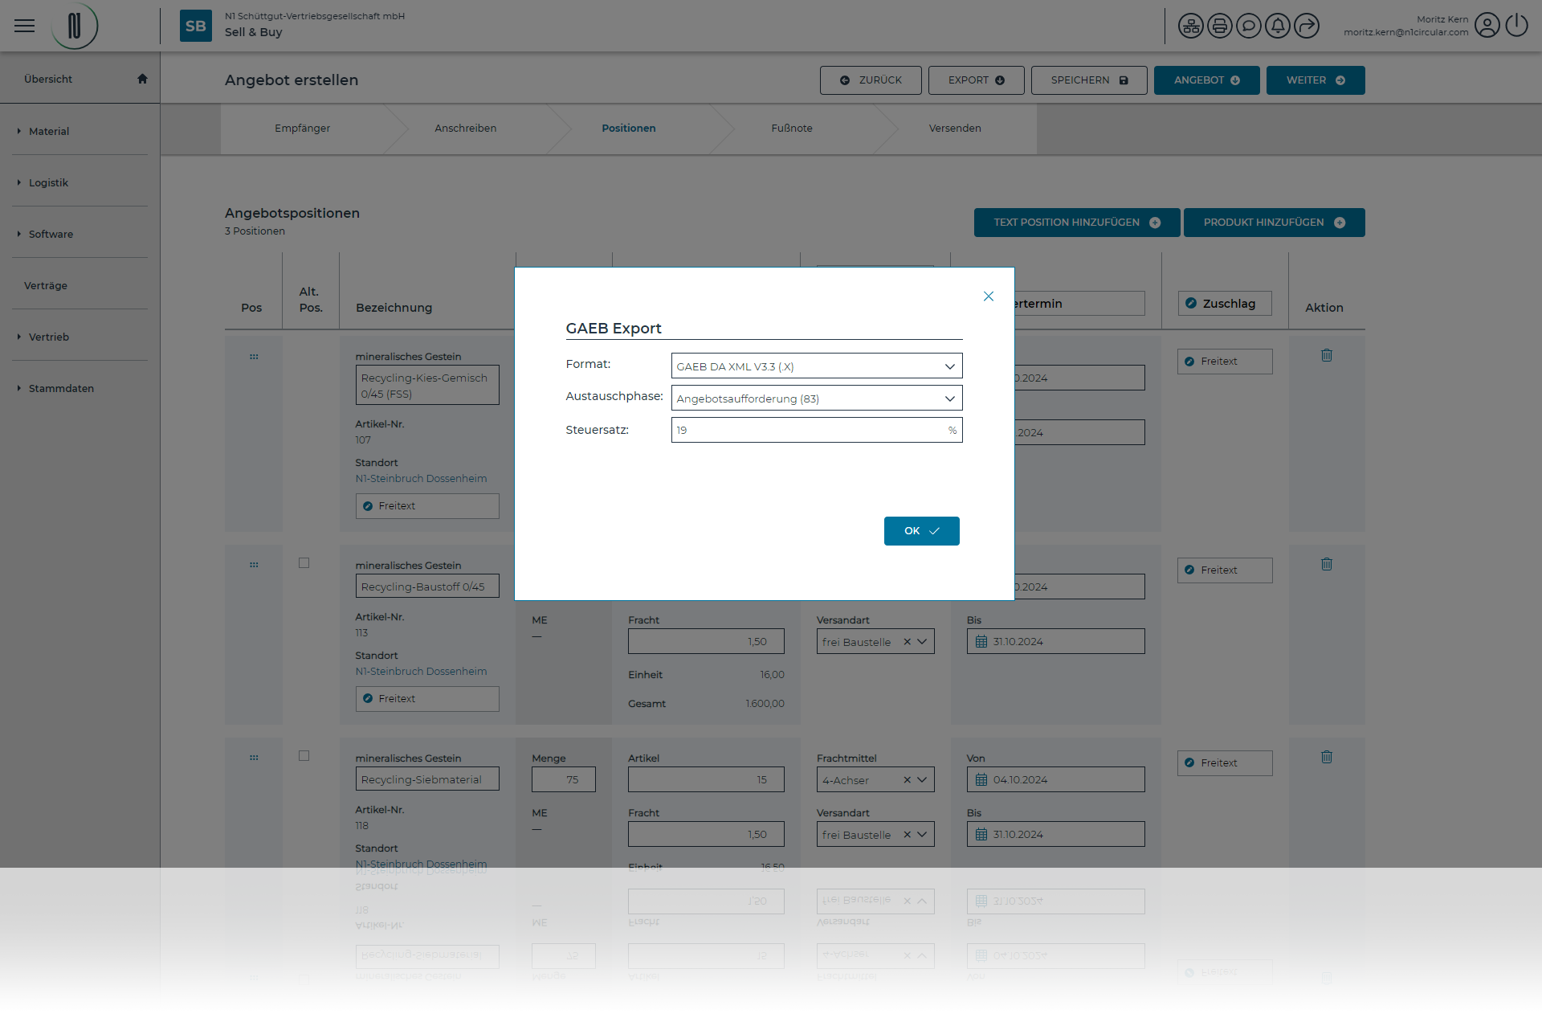The height and width of the screenshot is (1026, 1542).
Task: Click home icon next to Übersicht
Action: [142, 79]
